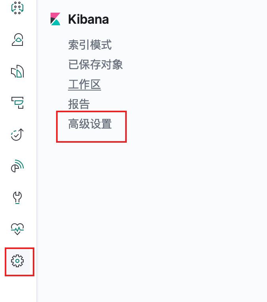This screenshot has width=267, height=302.
Task: Open the Logs app icon
Action: (17, 71)
